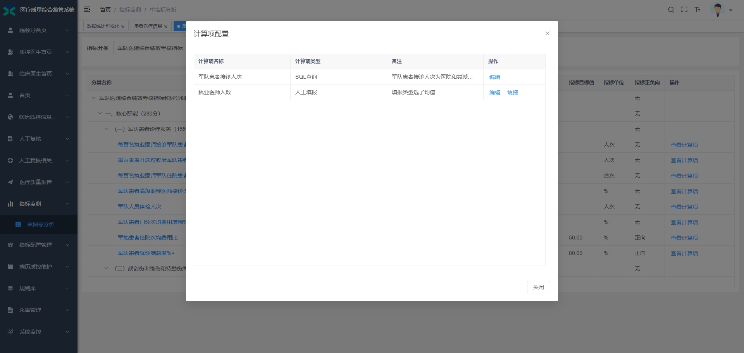Collapse the 一、核心职能 tree node
The width and height of the screenshot is (744, 353).
click(x=100, y=114)
